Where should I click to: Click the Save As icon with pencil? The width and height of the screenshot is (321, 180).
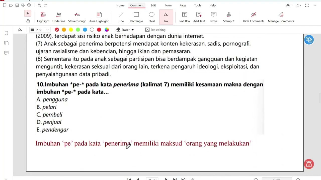[23, 5]
